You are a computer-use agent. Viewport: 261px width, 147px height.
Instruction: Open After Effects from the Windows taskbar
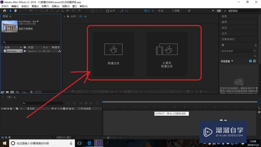(x=99, y=143)
